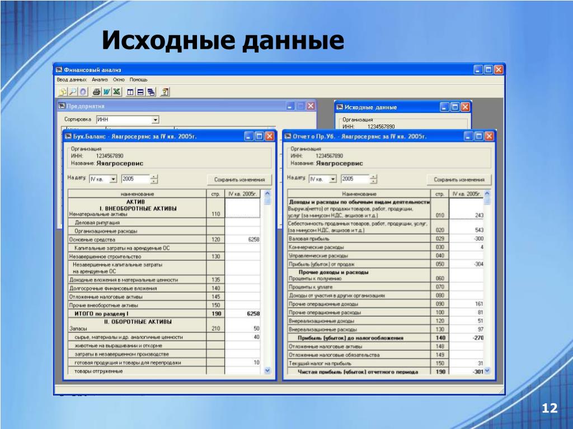This screenshot has width=573, height=429.
Task: Click the Исходные данные window title icon
Action: point(340,107)
